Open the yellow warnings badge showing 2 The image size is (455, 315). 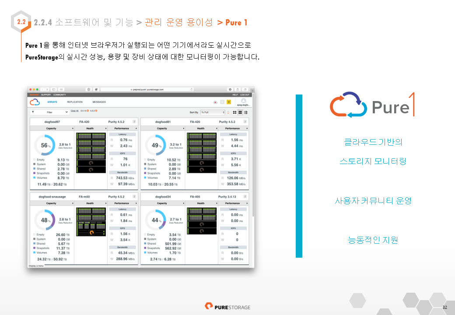229,102
